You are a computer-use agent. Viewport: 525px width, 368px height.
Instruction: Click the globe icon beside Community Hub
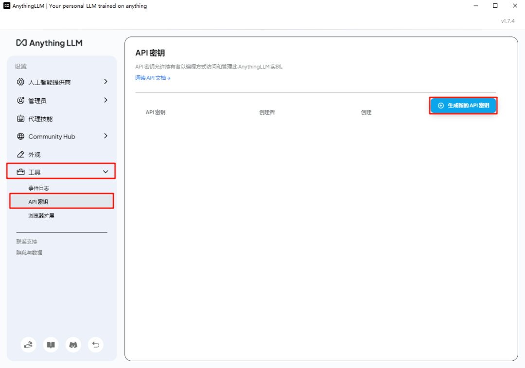pos(21,136)
